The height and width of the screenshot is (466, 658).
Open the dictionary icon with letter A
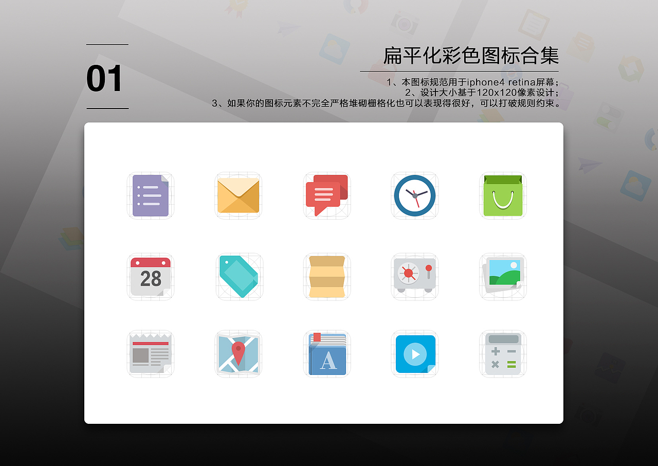[326, 354]
